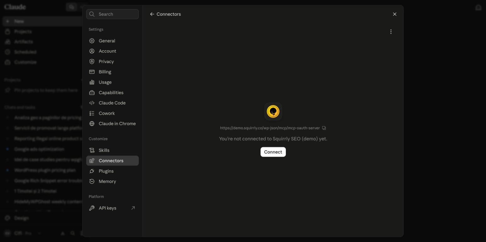Go back using the Connectors back arrow
486x242 pixels.
[152, 14]
